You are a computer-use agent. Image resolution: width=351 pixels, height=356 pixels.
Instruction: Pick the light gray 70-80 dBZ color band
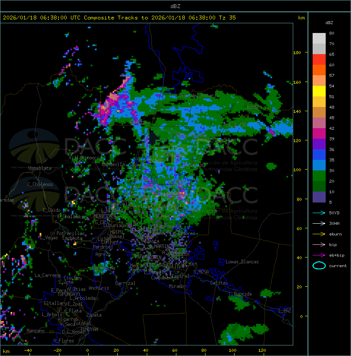319,38
